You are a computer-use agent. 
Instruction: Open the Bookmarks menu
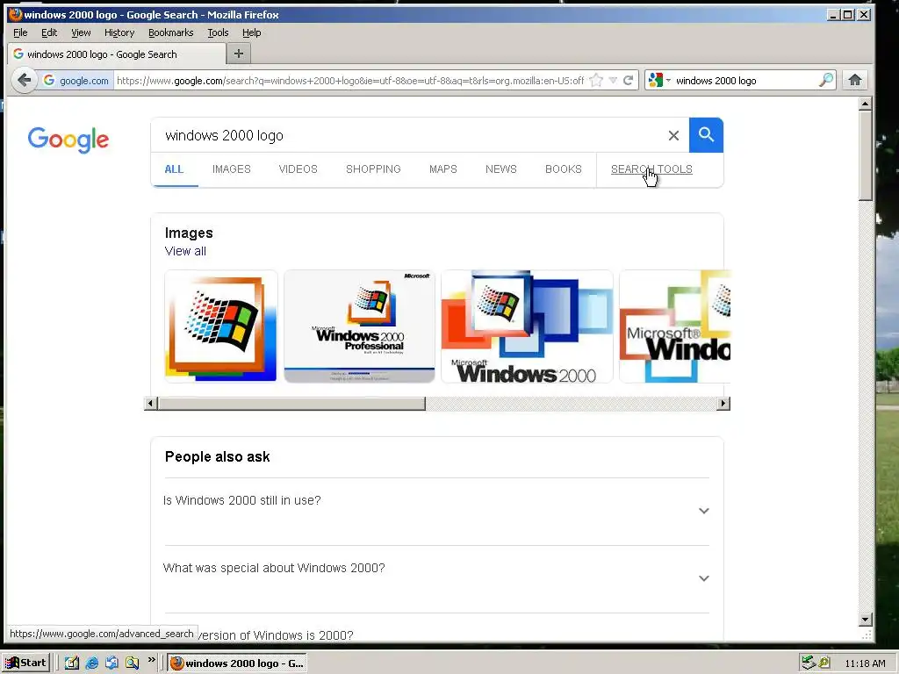coord(171,32)
